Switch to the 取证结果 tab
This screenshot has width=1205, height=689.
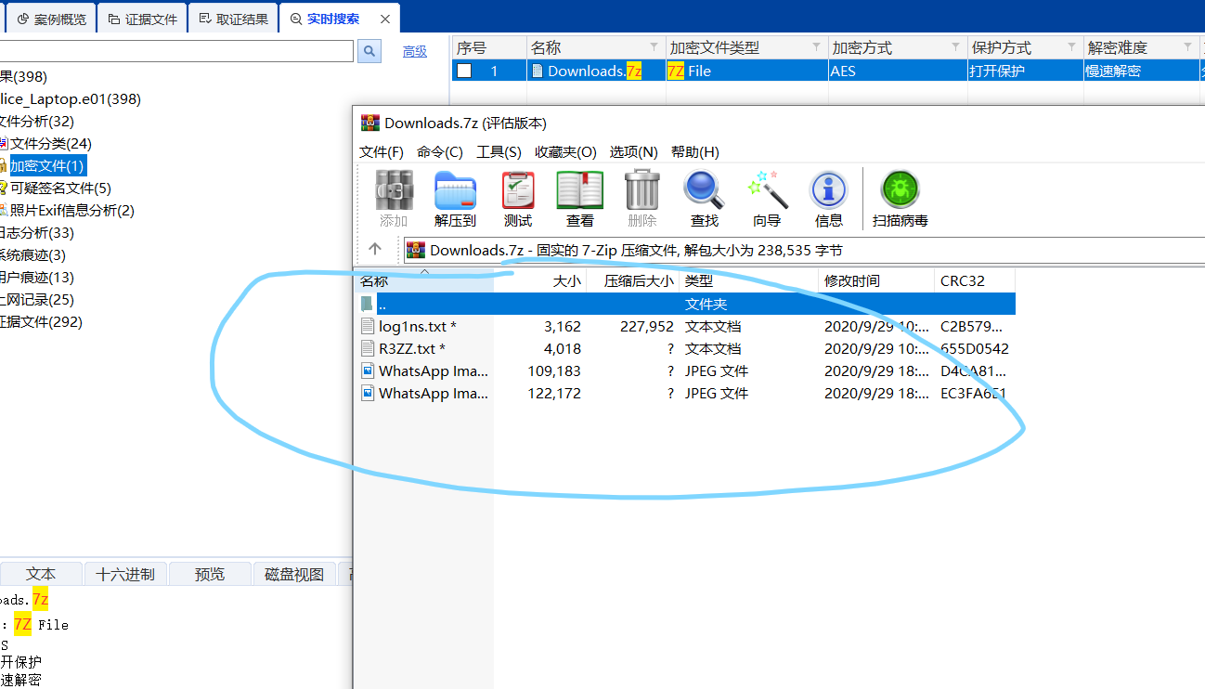point(233,17)
